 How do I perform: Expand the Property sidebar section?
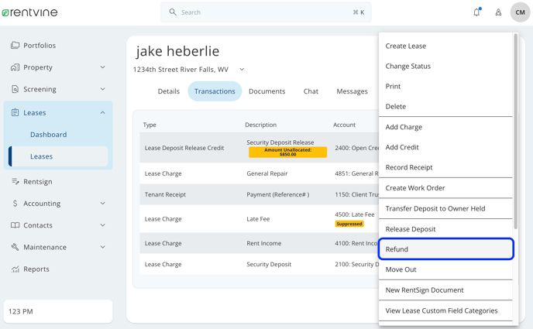point(103,67)
